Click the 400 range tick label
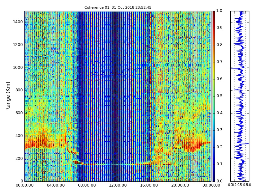This screenshot has width=257, height=193. coord(19,136)
